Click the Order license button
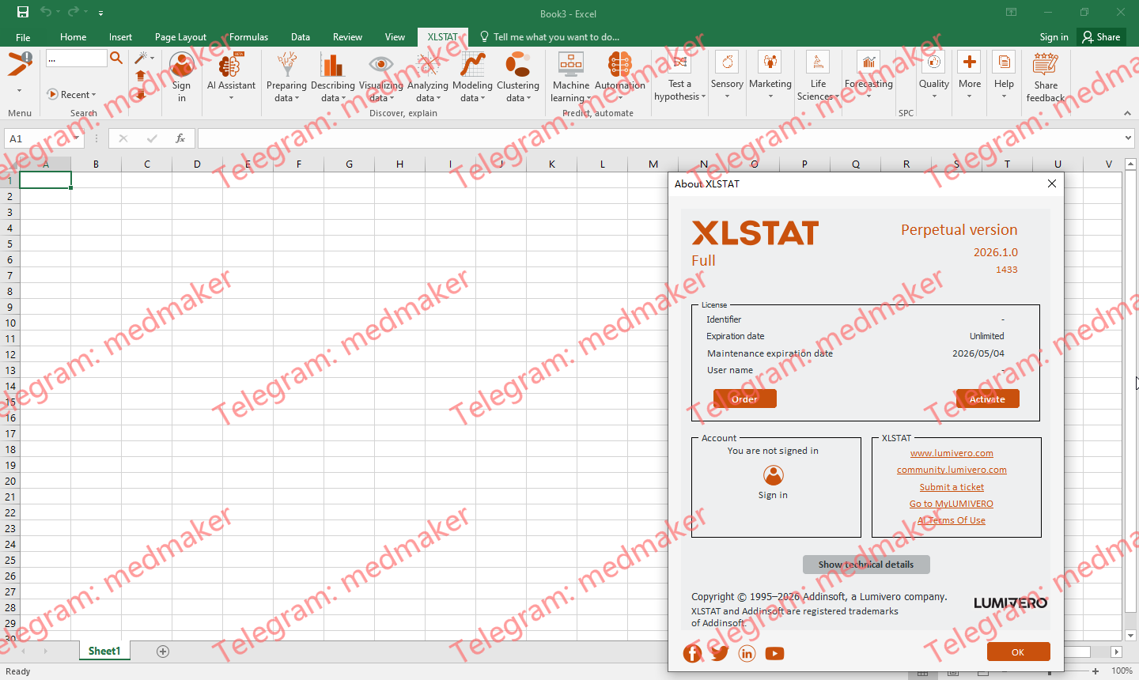Image resolution: width=1139 pixels, height=680 pixels. point(744,399)
